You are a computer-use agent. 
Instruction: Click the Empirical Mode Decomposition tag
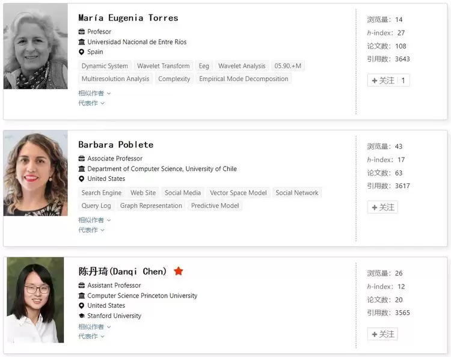pos(244,79)
